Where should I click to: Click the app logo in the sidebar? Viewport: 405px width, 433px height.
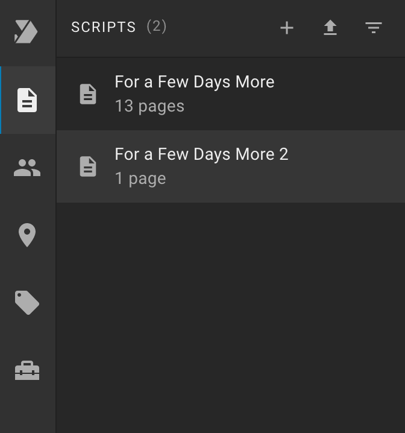point(26,31)
